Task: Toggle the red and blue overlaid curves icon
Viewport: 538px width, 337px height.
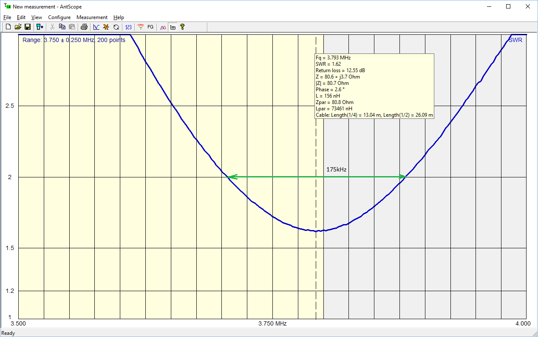Action: pos(163,27)
